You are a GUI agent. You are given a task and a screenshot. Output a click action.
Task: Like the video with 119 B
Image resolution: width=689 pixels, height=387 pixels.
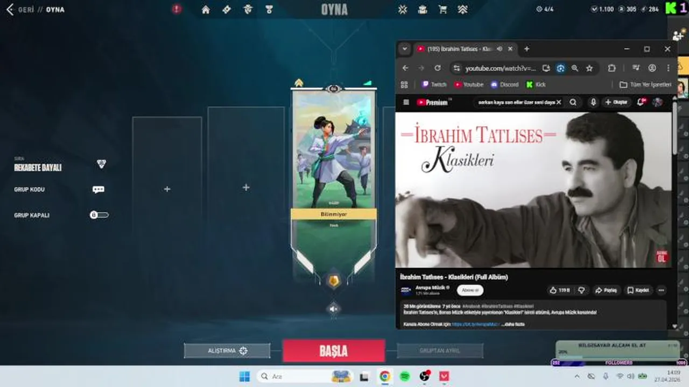(x=560, y=290)
